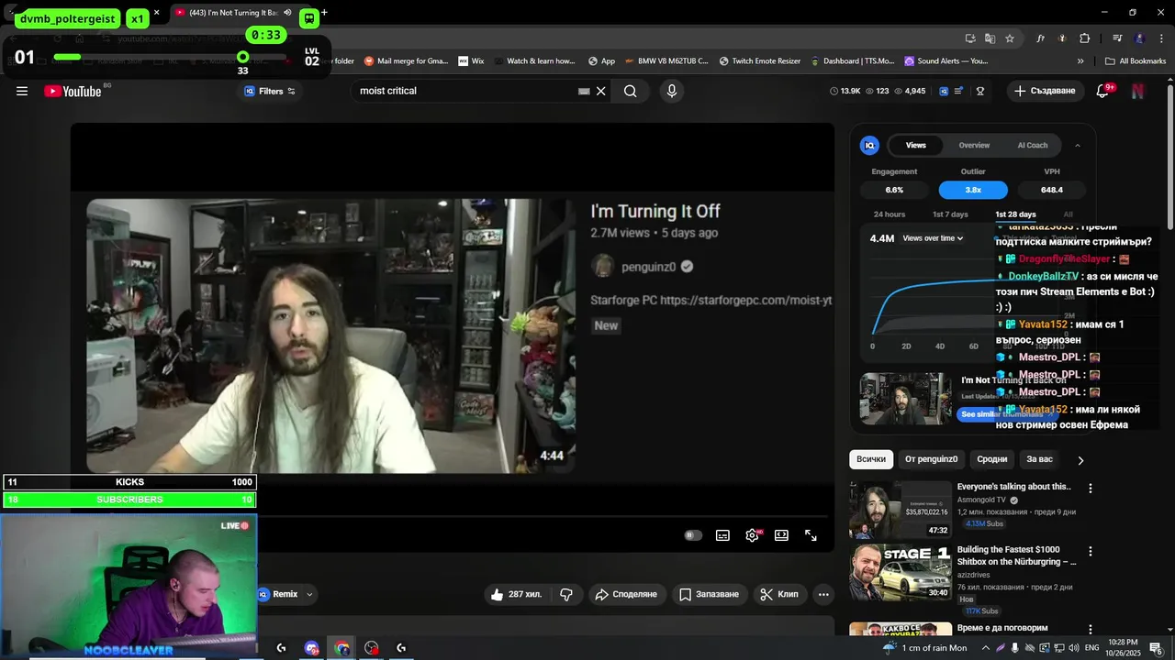
Task: Open the player settings gear
Action: (x=752, y=535)
